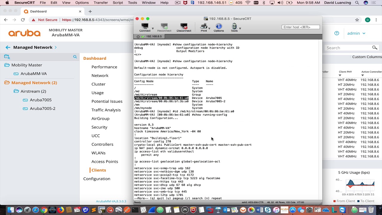The height and width of the screenshot is (215, 382).
Task: Click the add-folder icon above tree
Action: coord(7,57)
